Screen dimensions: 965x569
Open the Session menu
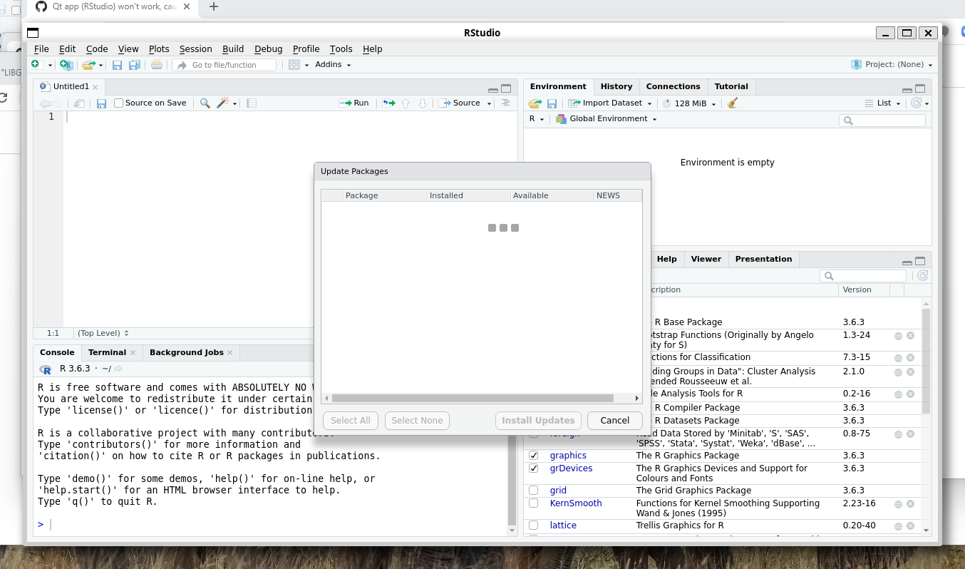coord(195,48)
